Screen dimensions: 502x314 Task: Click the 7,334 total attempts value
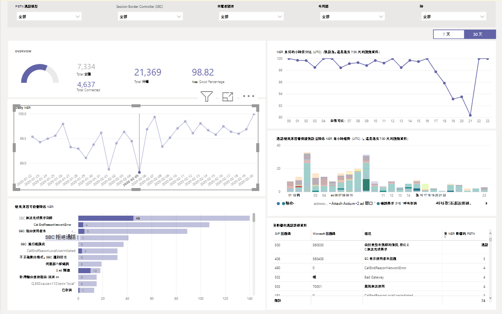pos(86,67)
